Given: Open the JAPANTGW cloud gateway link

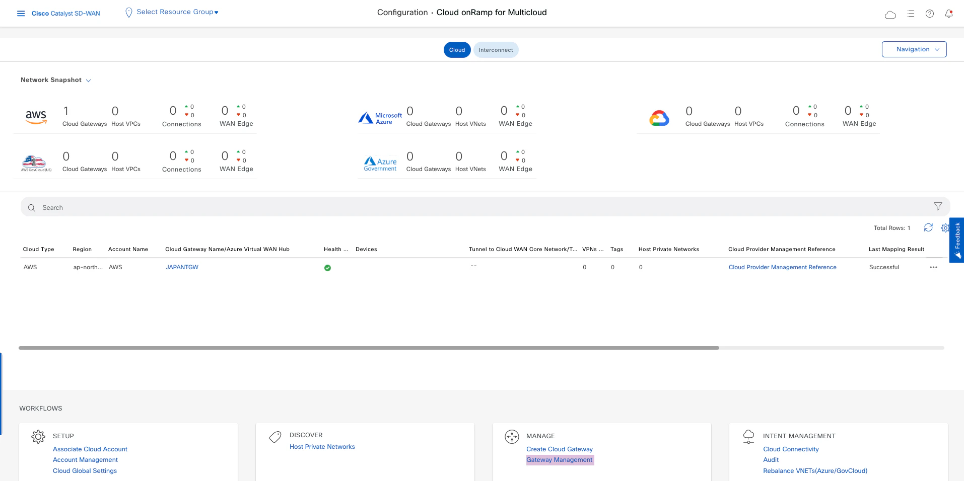Looking at the screenshot, I should click(x=182, y=267).
